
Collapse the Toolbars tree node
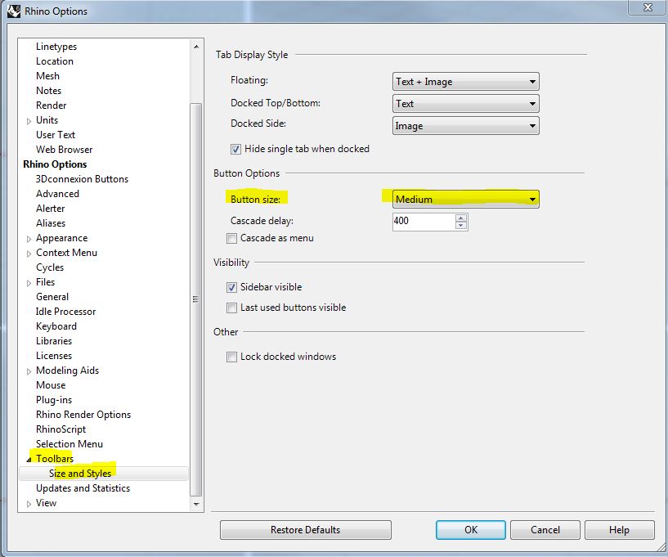29,460
